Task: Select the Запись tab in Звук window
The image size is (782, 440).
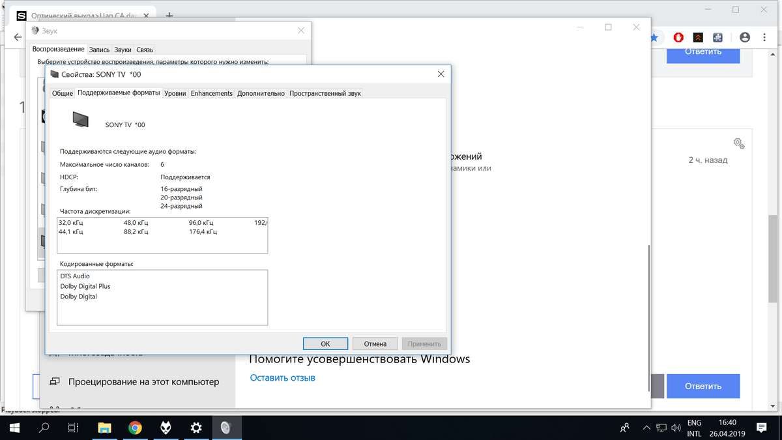Action: 99,50
